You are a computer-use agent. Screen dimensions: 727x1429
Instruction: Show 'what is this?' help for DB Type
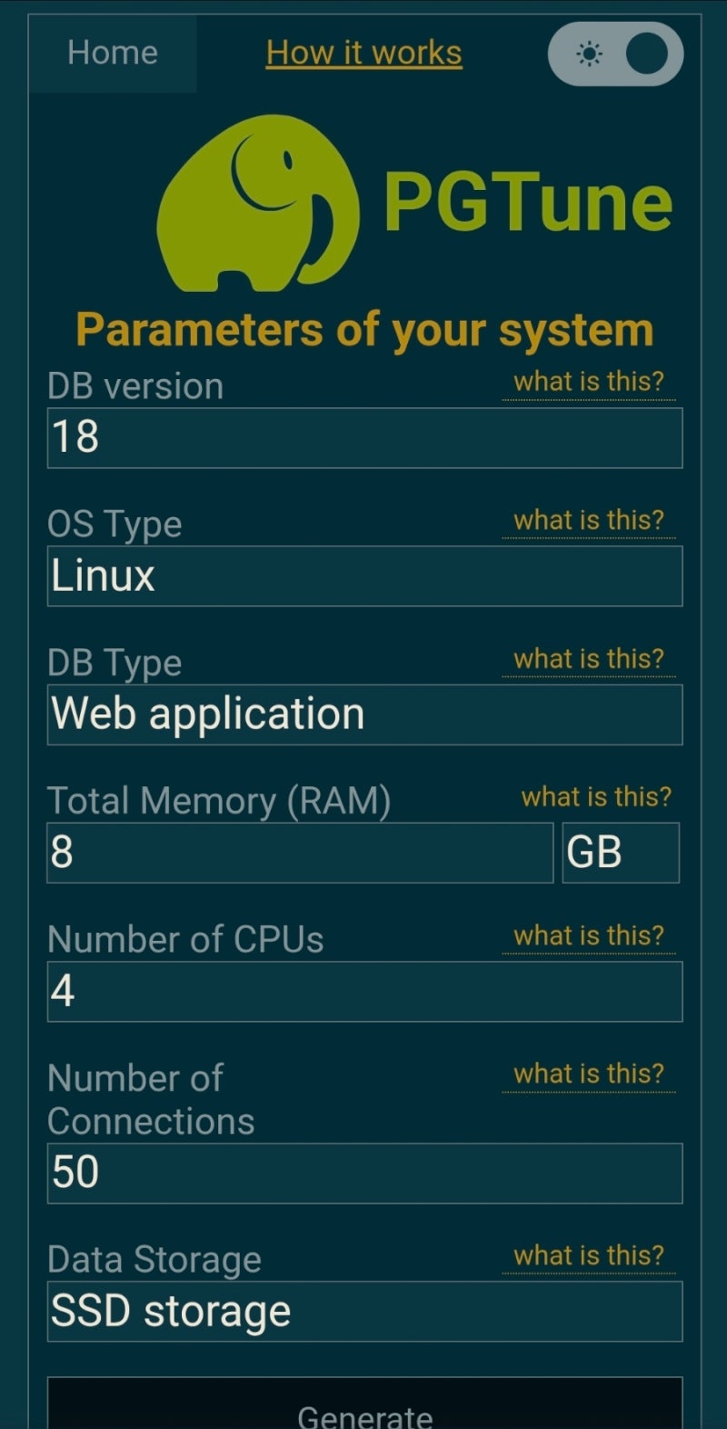pos(589,658)
